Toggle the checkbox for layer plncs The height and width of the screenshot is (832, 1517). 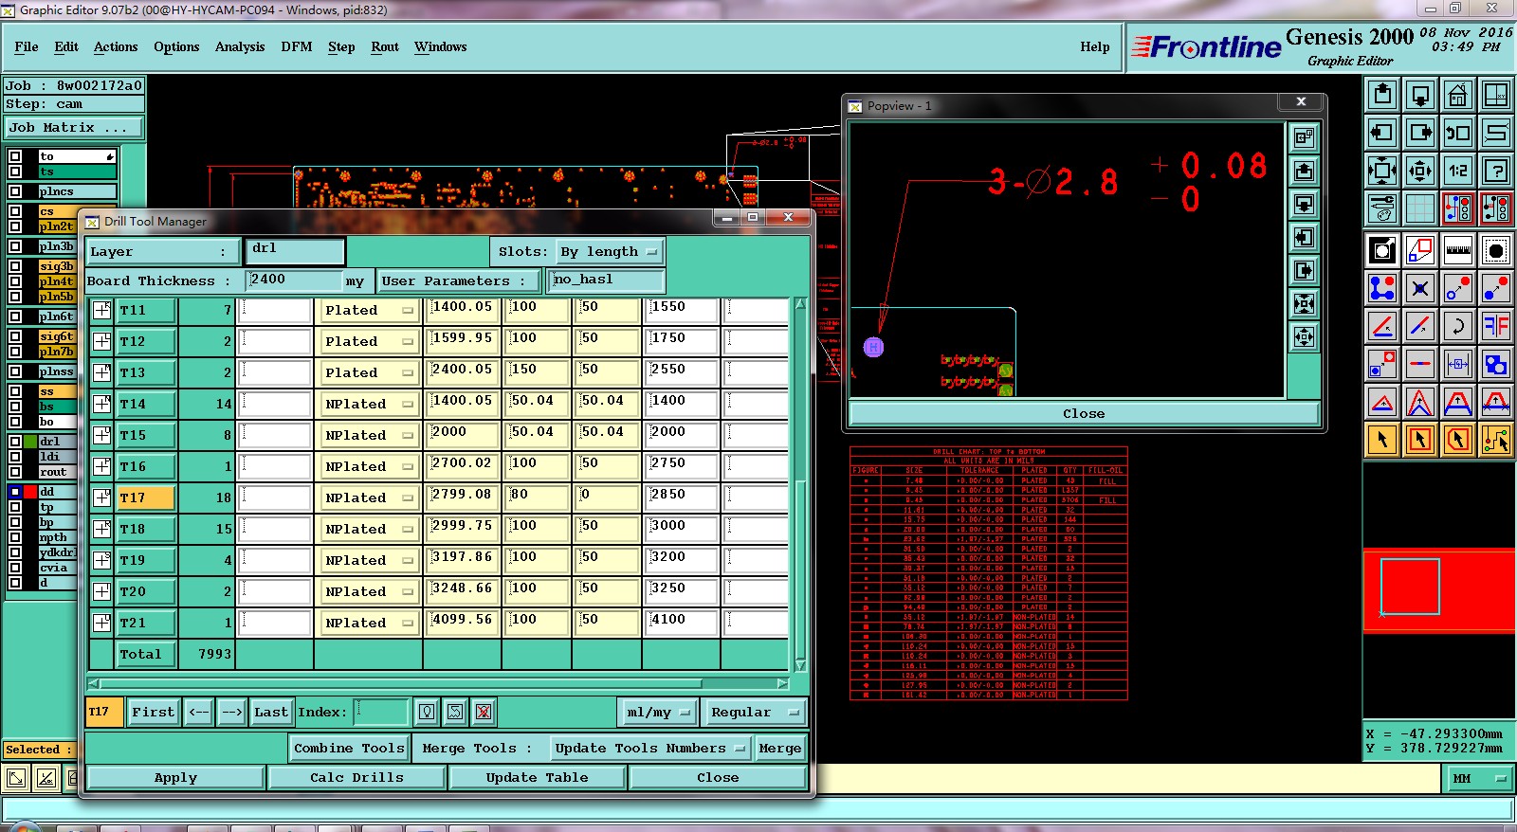point(15,191)
